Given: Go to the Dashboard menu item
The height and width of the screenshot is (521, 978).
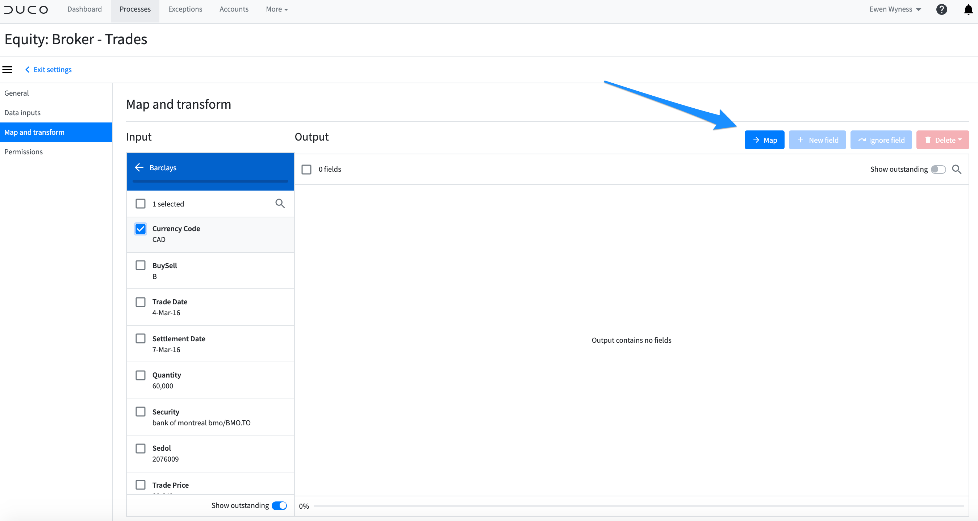Looking at the screenshot, I should [x=84, y=9].
